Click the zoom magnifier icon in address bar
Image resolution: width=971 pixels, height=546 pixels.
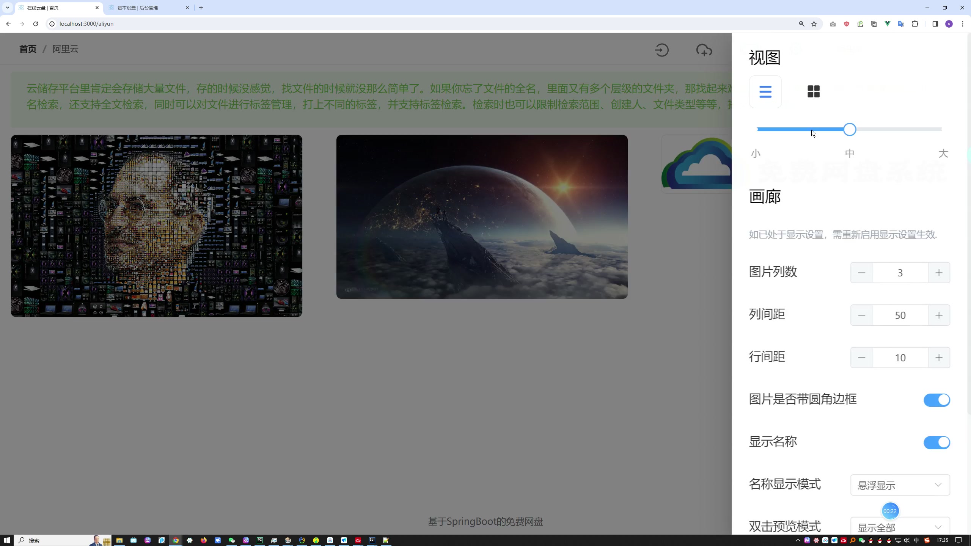801,24
